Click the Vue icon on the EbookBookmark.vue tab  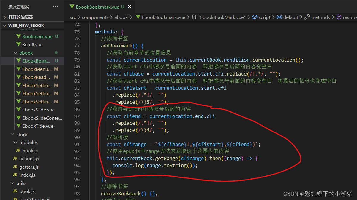click(x=72, y=7)
